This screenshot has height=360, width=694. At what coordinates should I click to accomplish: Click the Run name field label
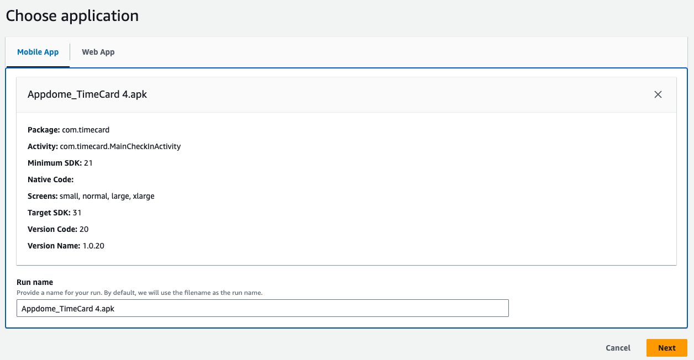click(x=35, y=282)
